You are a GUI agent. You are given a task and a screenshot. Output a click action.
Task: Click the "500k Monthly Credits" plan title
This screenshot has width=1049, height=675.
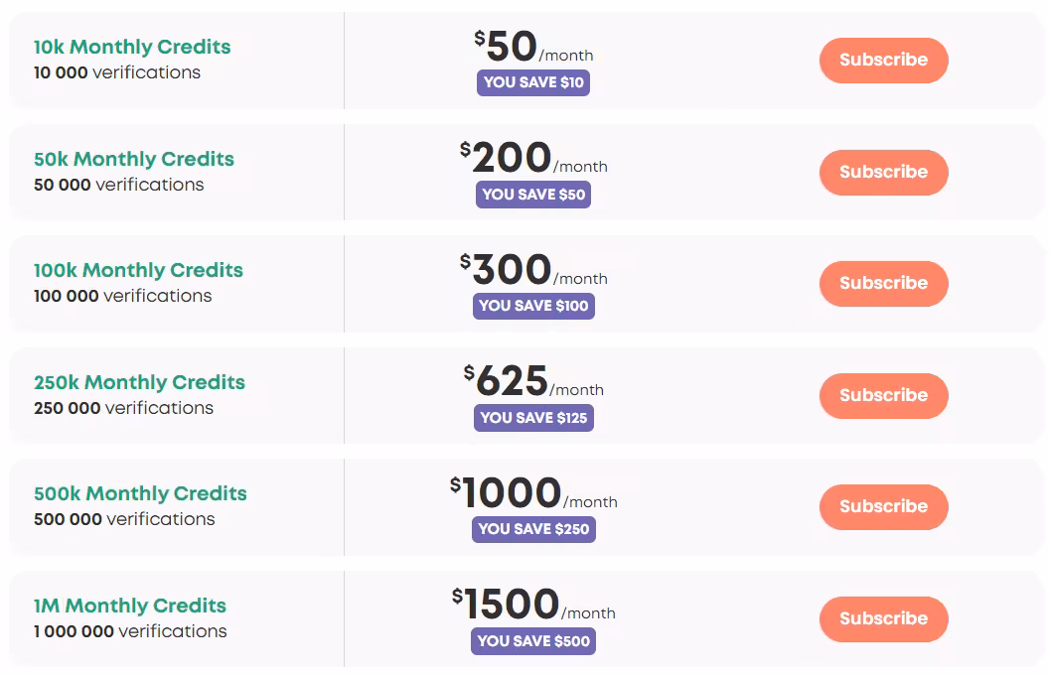[x=140, y=493]
